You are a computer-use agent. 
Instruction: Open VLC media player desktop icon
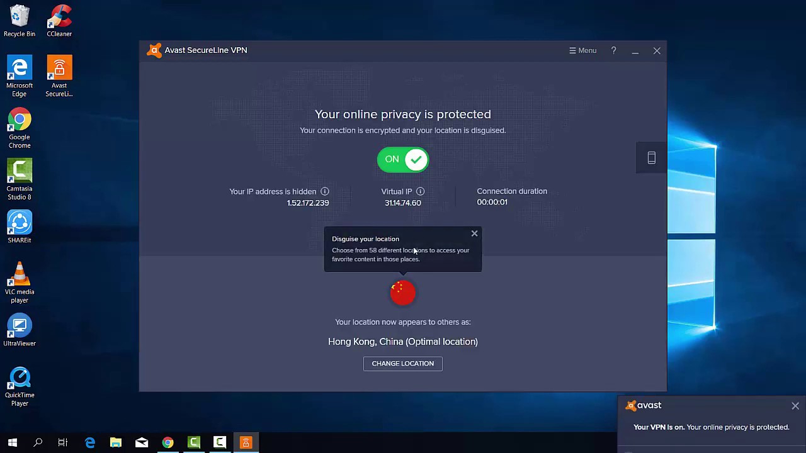20,283
